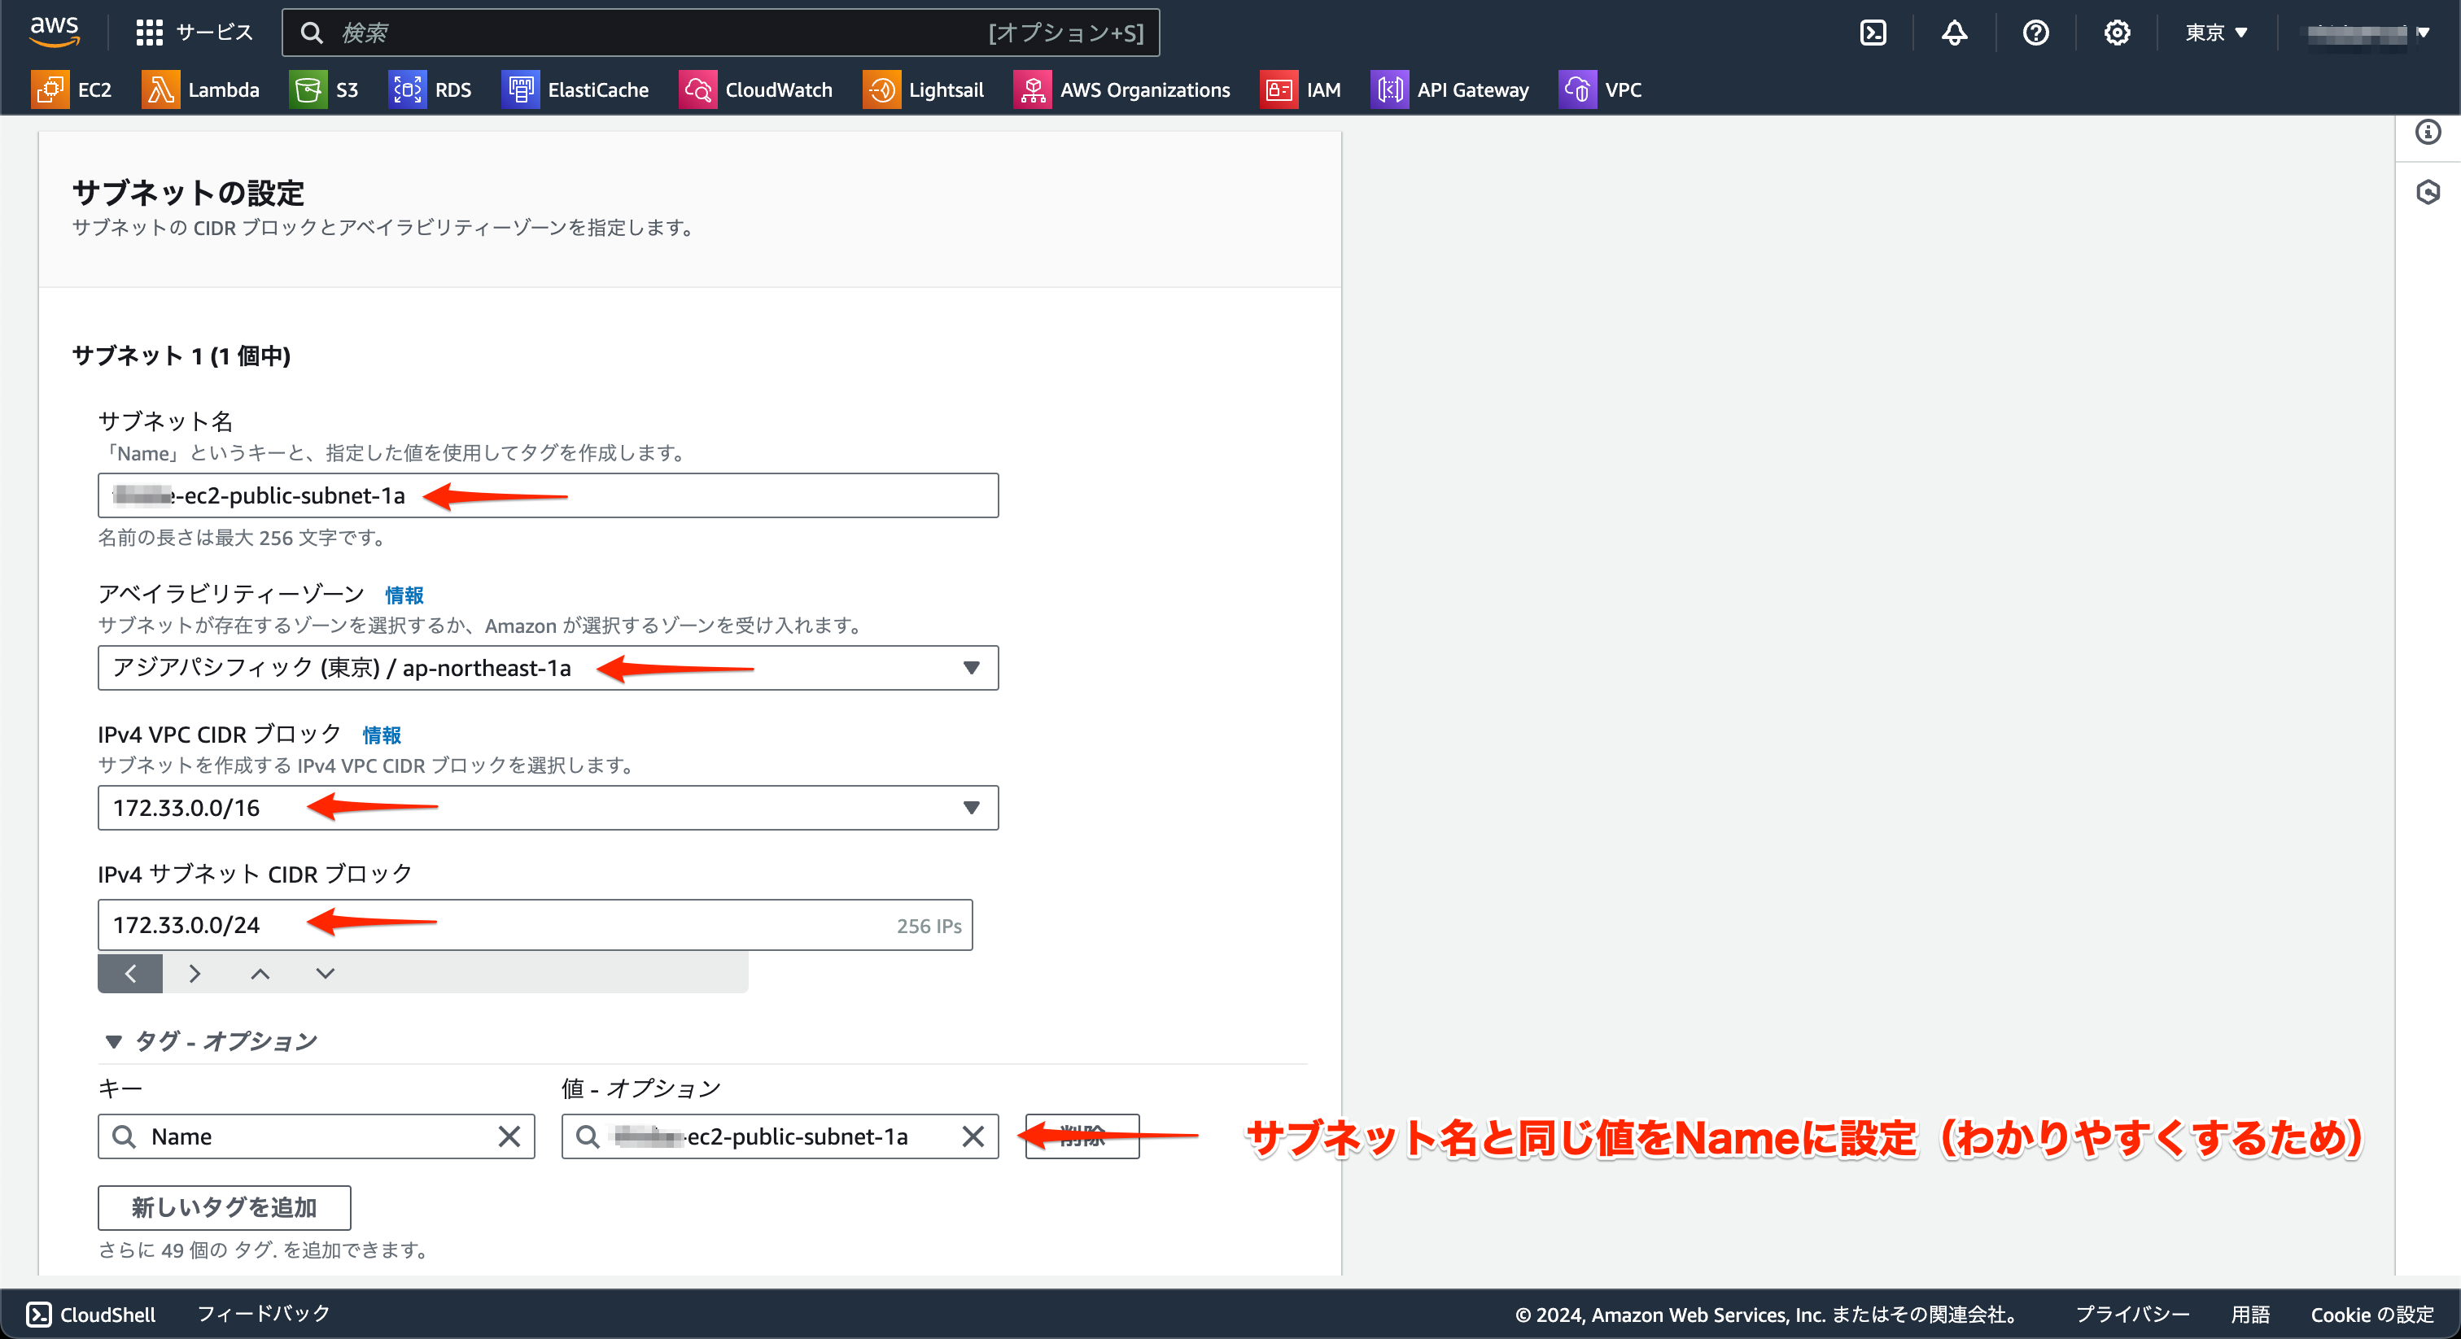Open the CloudWatch console shortcut
The height and width of the screenshot is (1339, 2461).
pyautogui.click(x=757, y=89)
